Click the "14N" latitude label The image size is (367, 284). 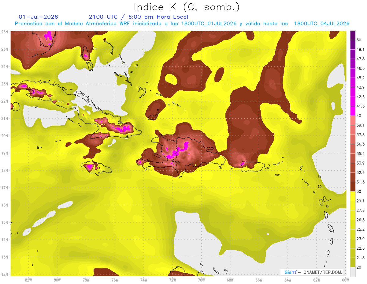5,240
